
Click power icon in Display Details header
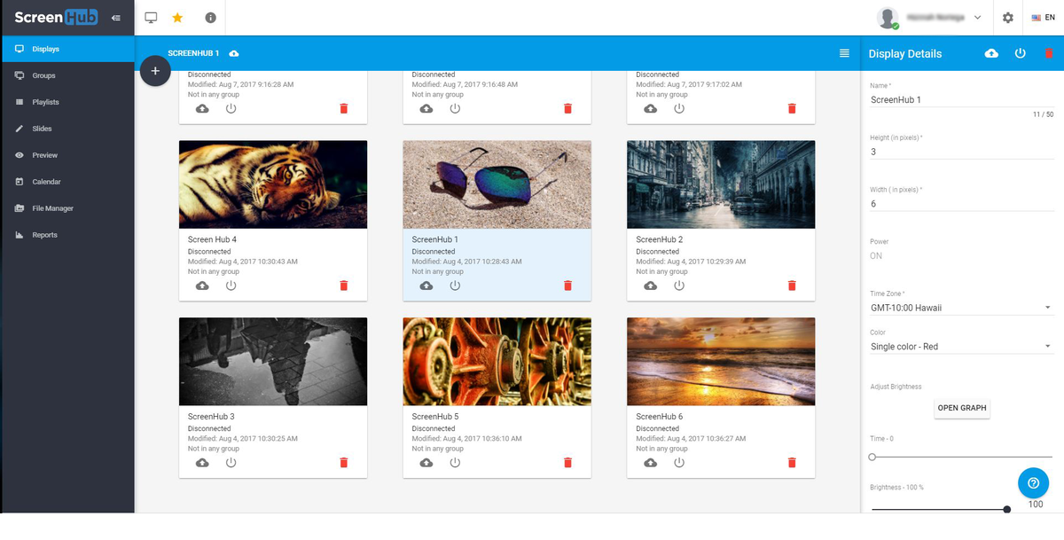(1020, 53)
